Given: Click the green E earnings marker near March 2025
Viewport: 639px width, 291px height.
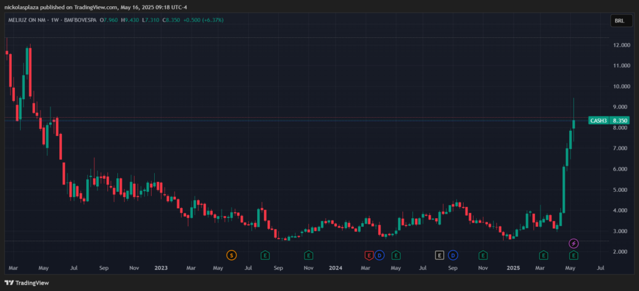Looking at the screenshot, I should 544,255.
